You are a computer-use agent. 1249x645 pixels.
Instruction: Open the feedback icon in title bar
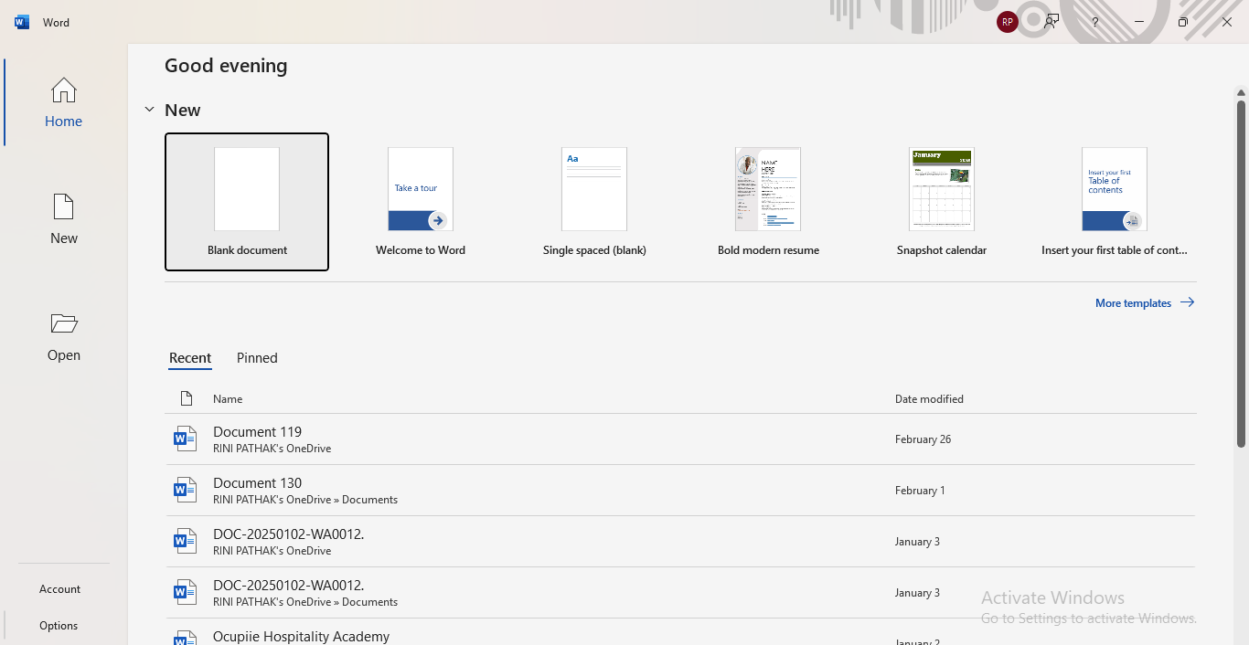(1052, 22)
